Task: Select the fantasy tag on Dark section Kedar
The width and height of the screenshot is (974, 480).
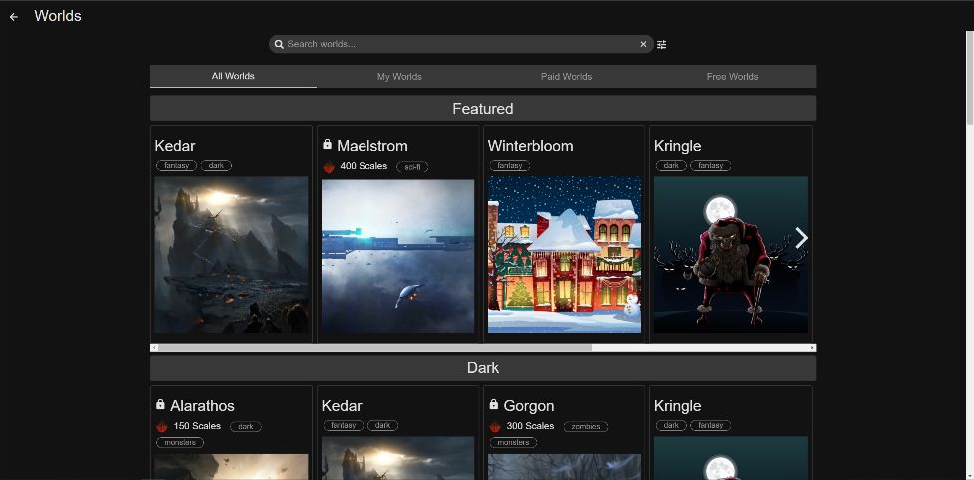Action: tap(344, 425)
